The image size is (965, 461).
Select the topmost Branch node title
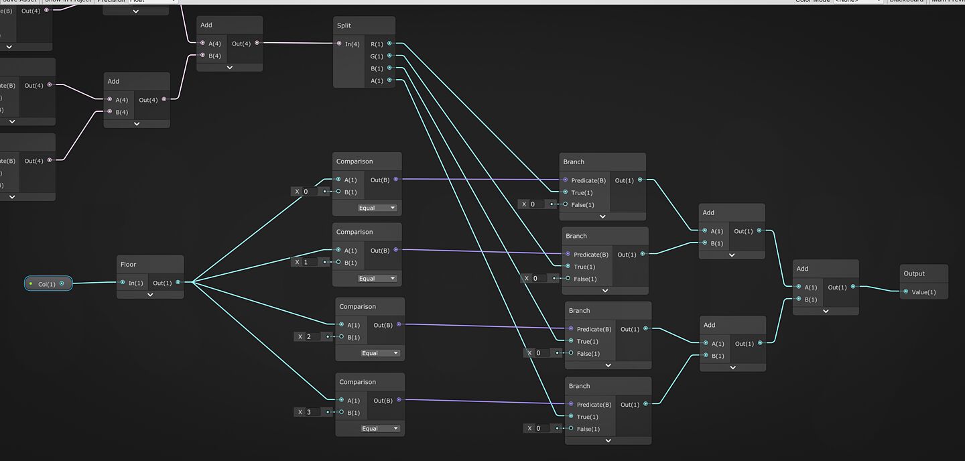574,161
